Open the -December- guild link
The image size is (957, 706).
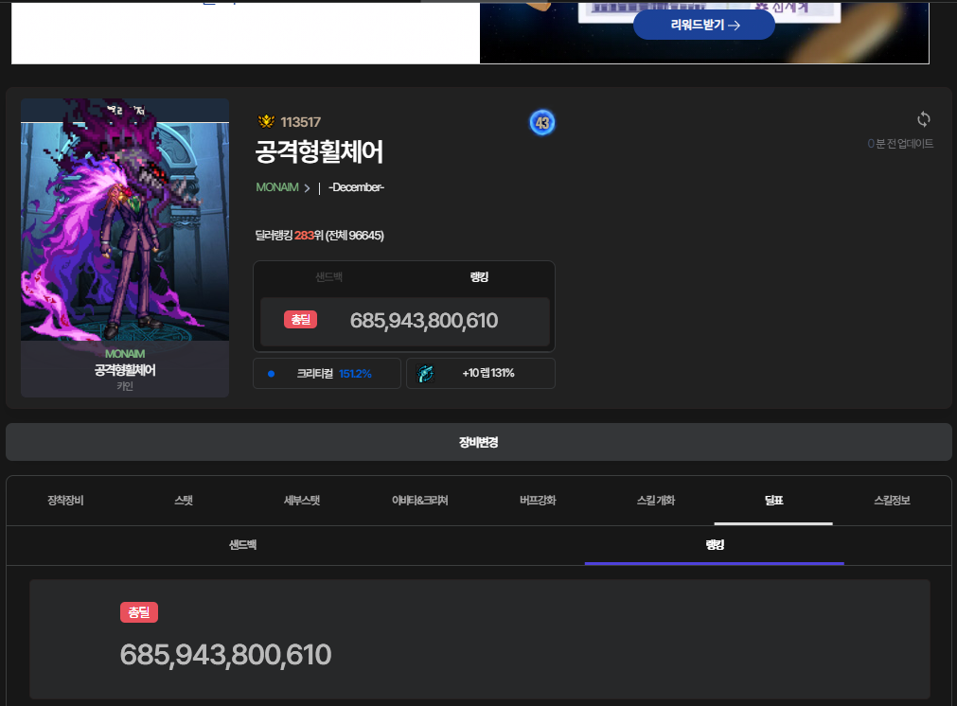pos(356,187)
